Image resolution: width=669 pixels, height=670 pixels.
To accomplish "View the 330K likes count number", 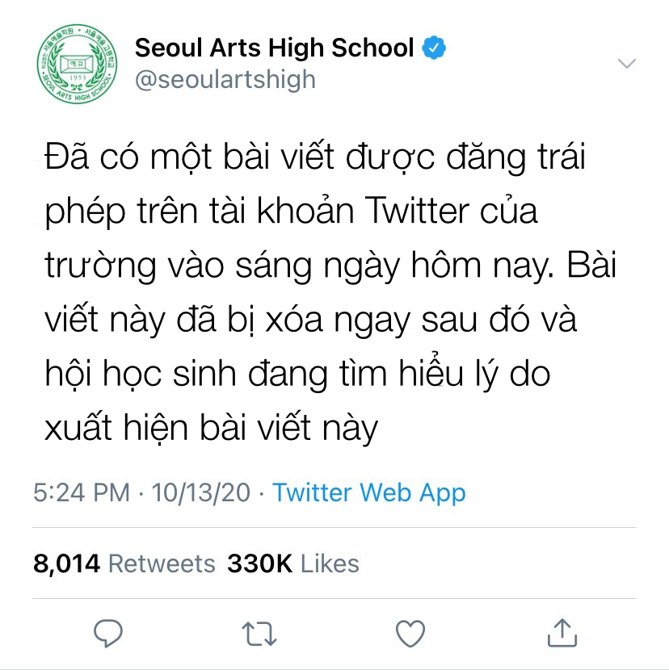I will (x=259, y=563).
